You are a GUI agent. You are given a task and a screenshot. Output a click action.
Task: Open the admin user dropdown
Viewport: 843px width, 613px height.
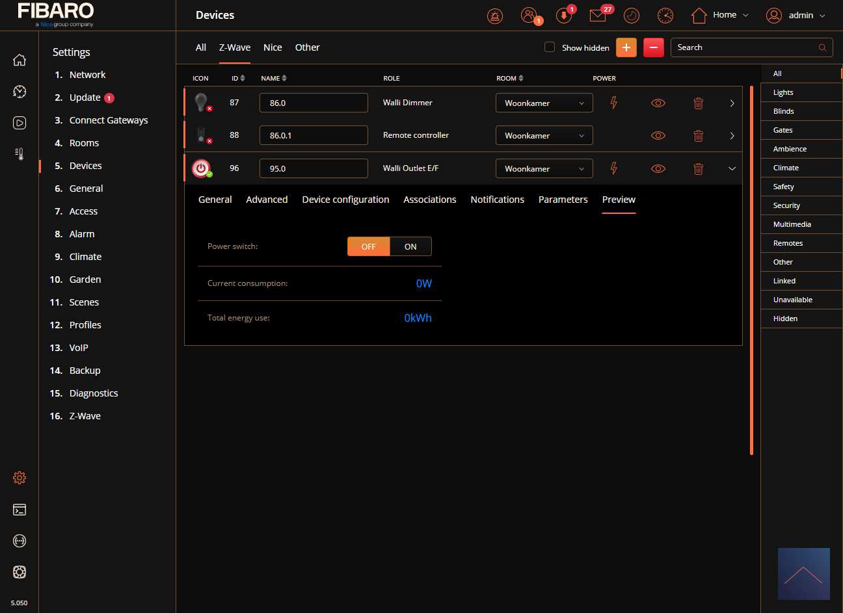[796, 16]
